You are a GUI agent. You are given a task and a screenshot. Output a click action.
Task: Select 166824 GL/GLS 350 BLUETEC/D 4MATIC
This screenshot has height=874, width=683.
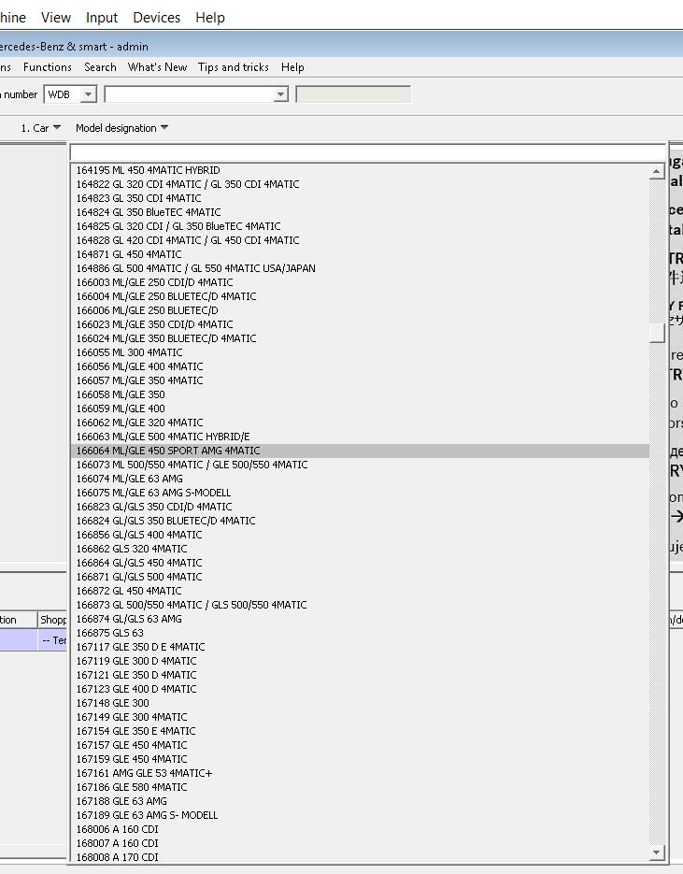(x=360, y=521)
